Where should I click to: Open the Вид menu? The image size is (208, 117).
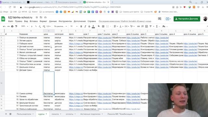click(x=26, y=21)
